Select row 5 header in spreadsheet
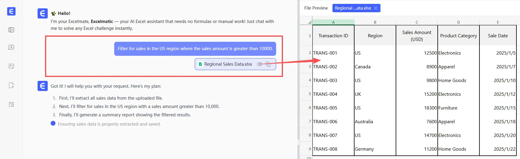 click(309, 94)
